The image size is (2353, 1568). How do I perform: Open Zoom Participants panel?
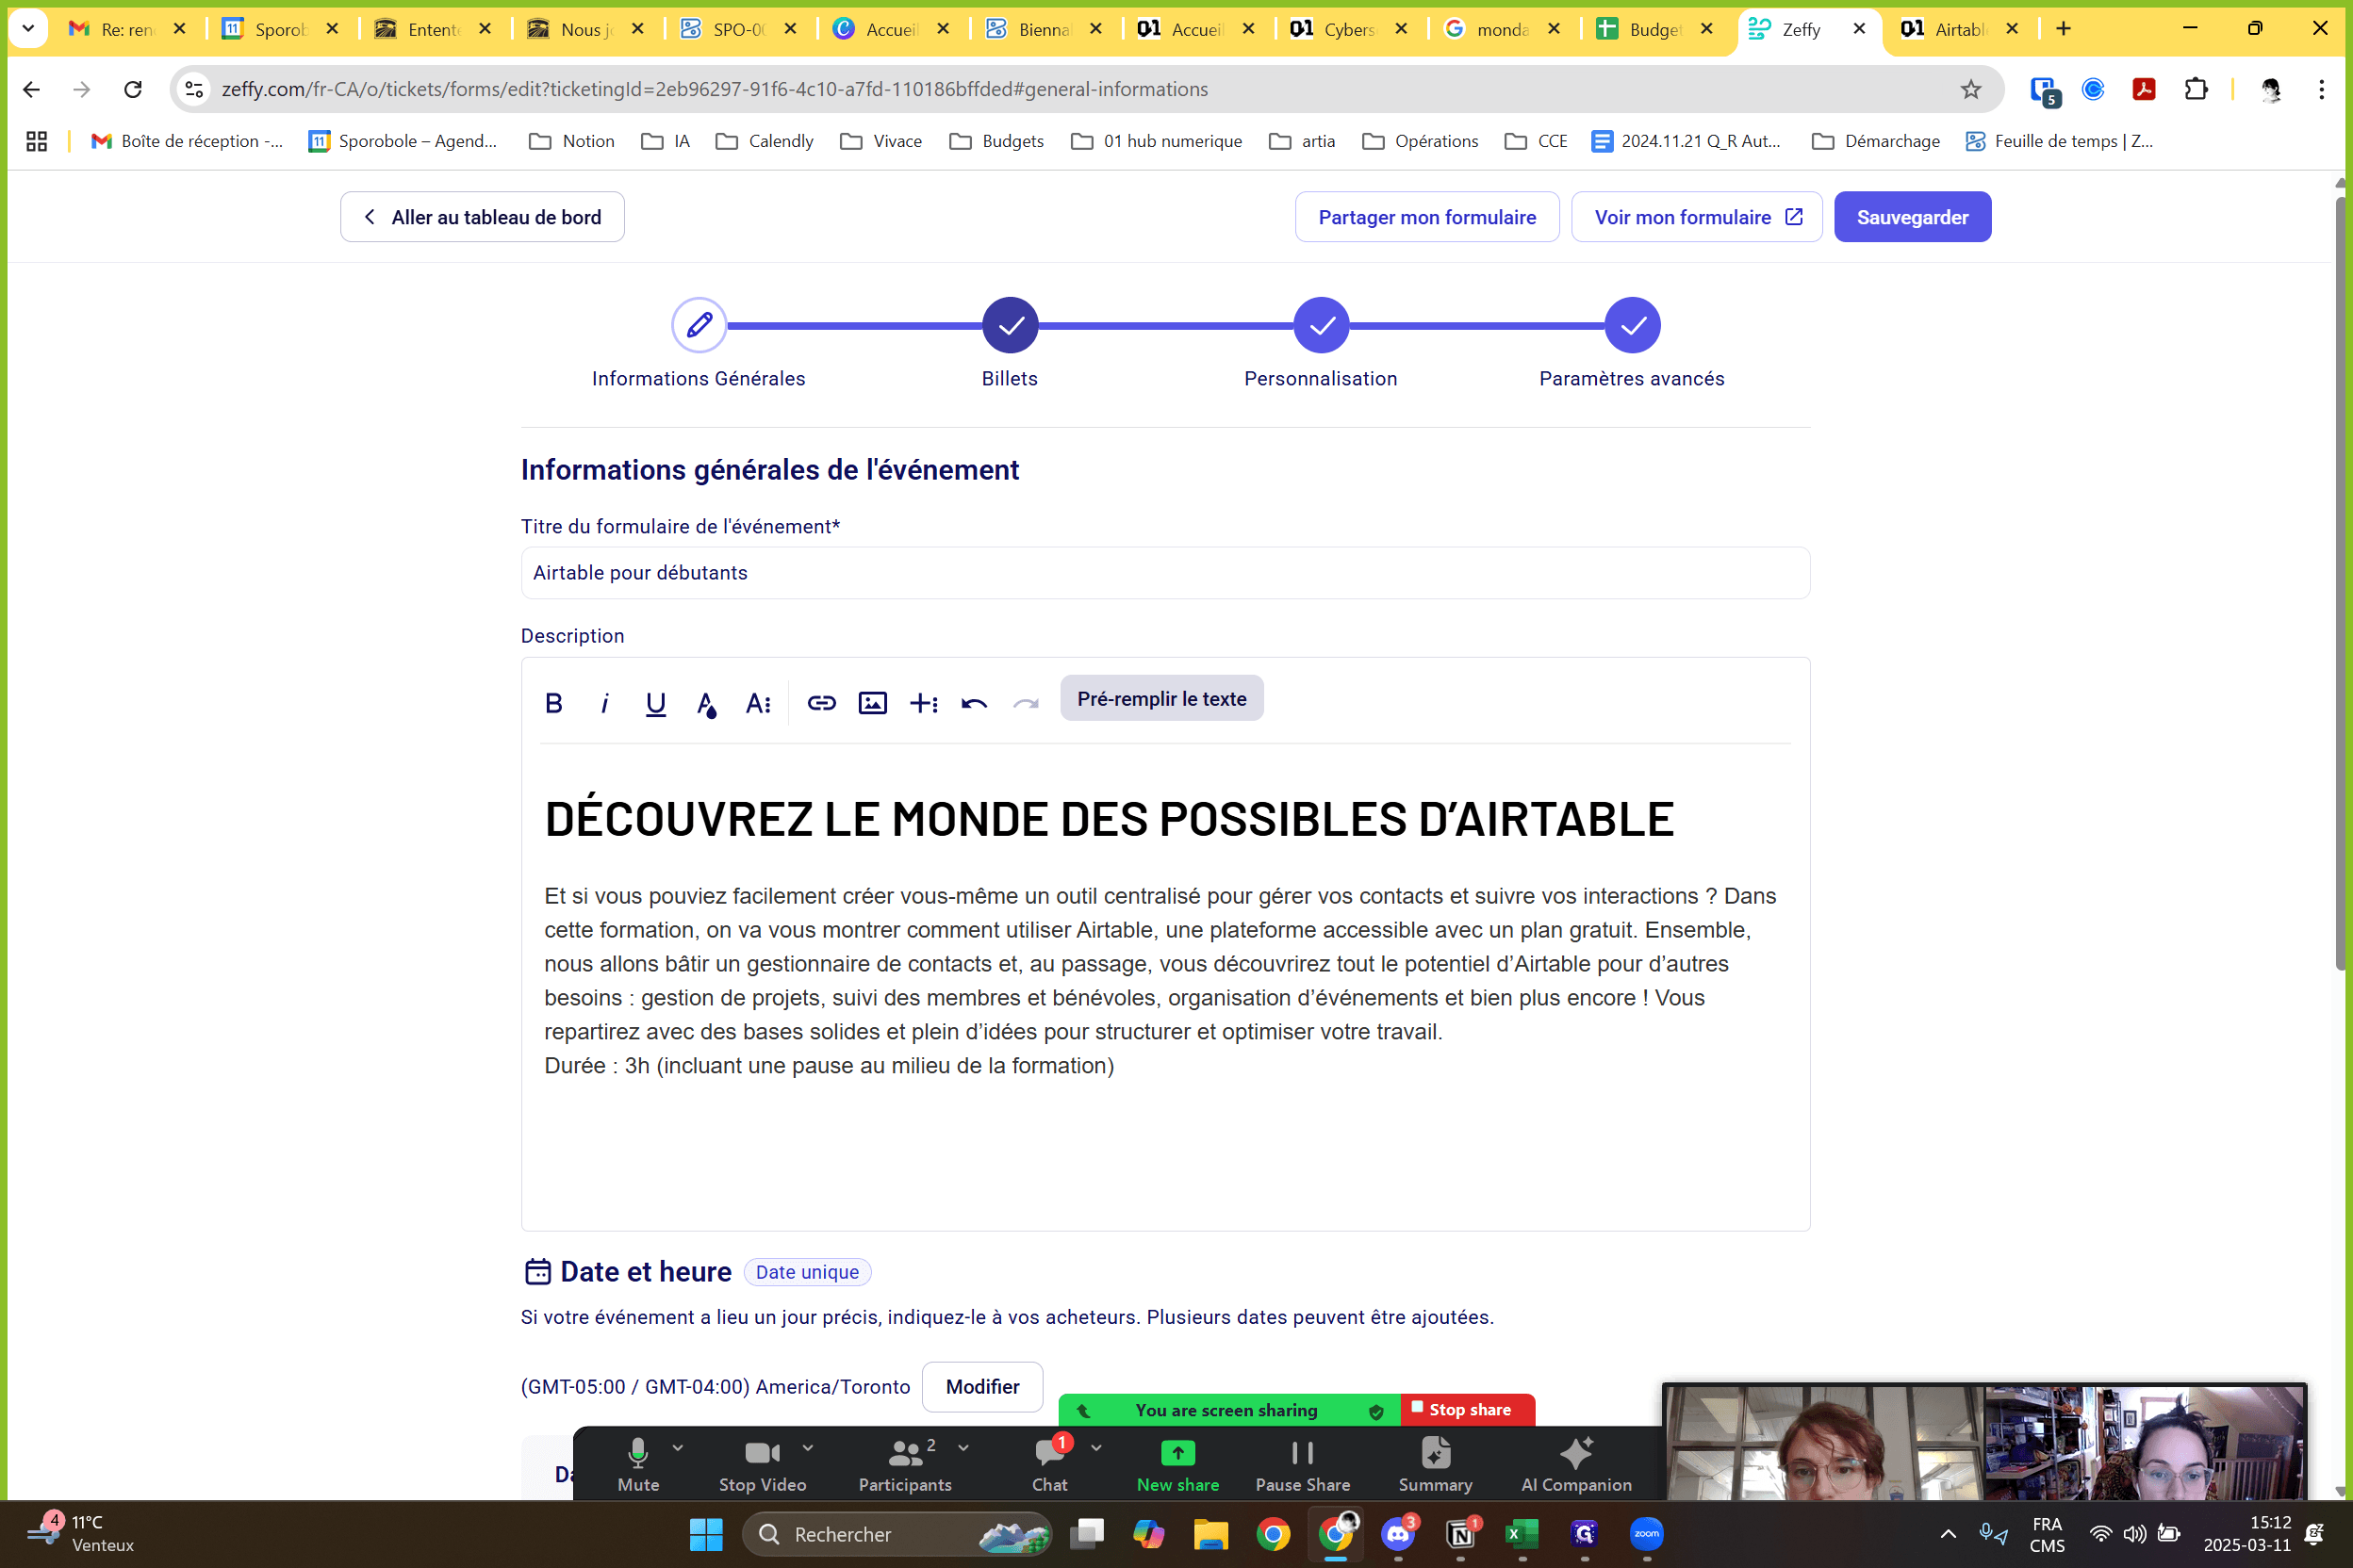pos(904,1465)
